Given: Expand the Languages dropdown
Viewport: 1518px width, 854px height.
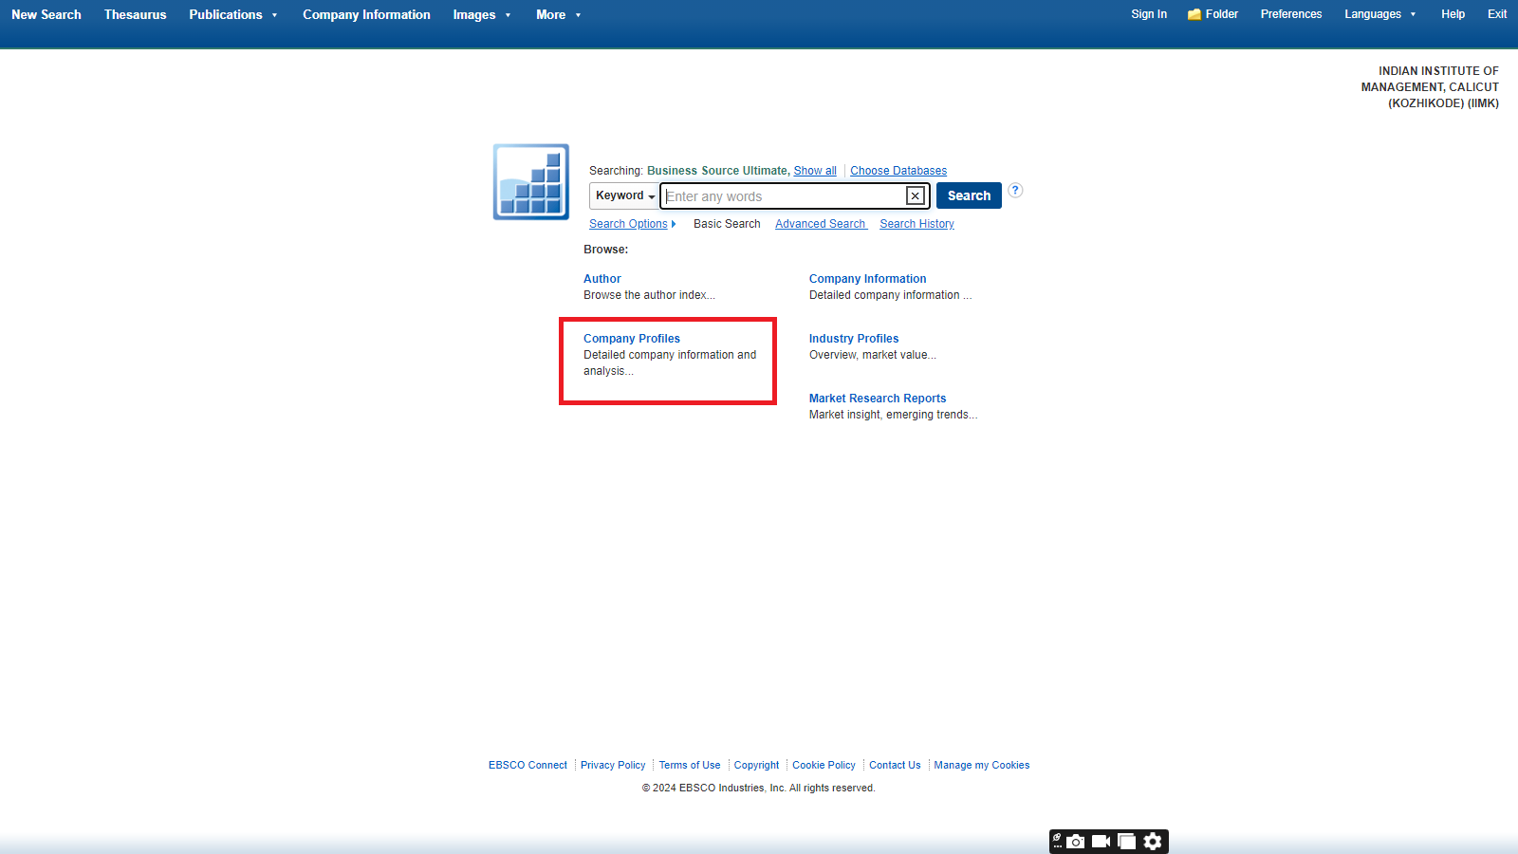Looking at the screenshot, I should [x=1379, y=14].
